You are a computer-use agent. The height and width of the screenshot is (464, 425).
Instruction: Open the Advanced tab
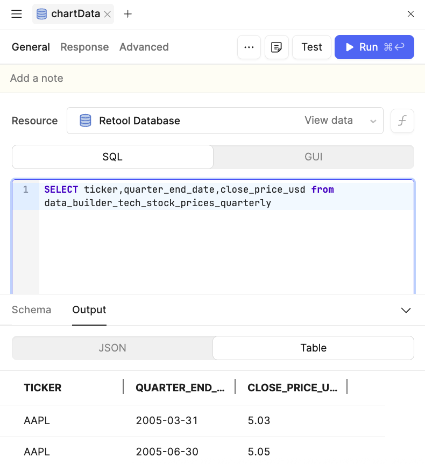click(144, 47)
